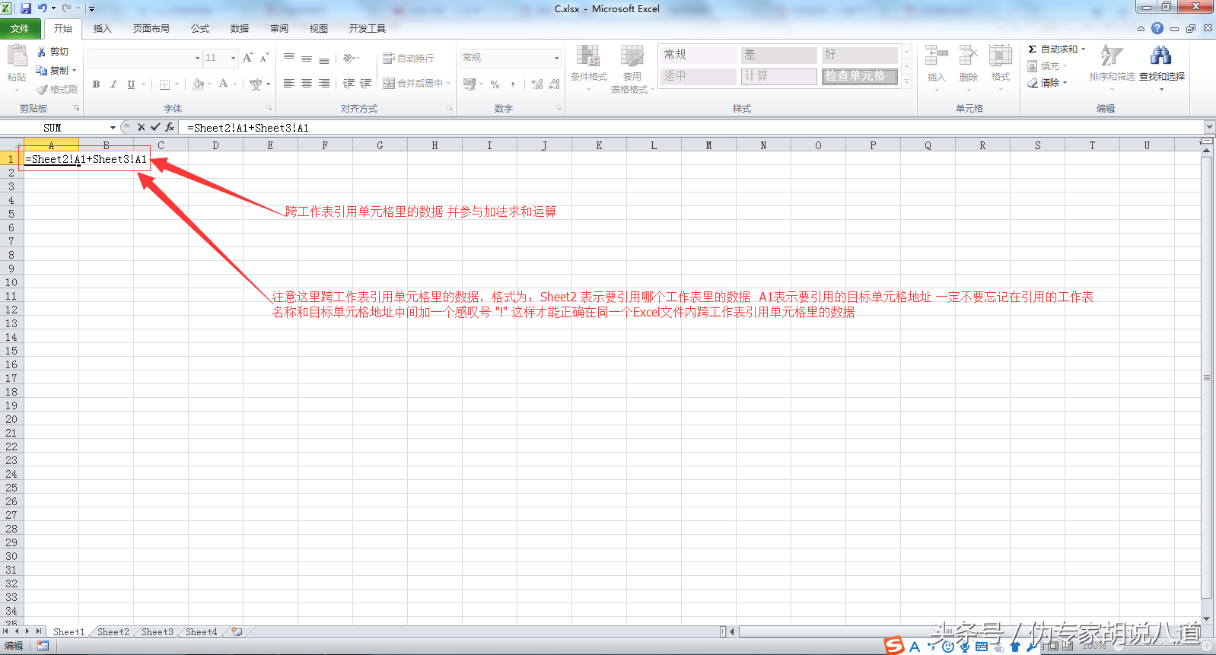Switch to the Formulas tab (公式)
1216x655 pixels.
pyautogui.click(x=200, y=29)
